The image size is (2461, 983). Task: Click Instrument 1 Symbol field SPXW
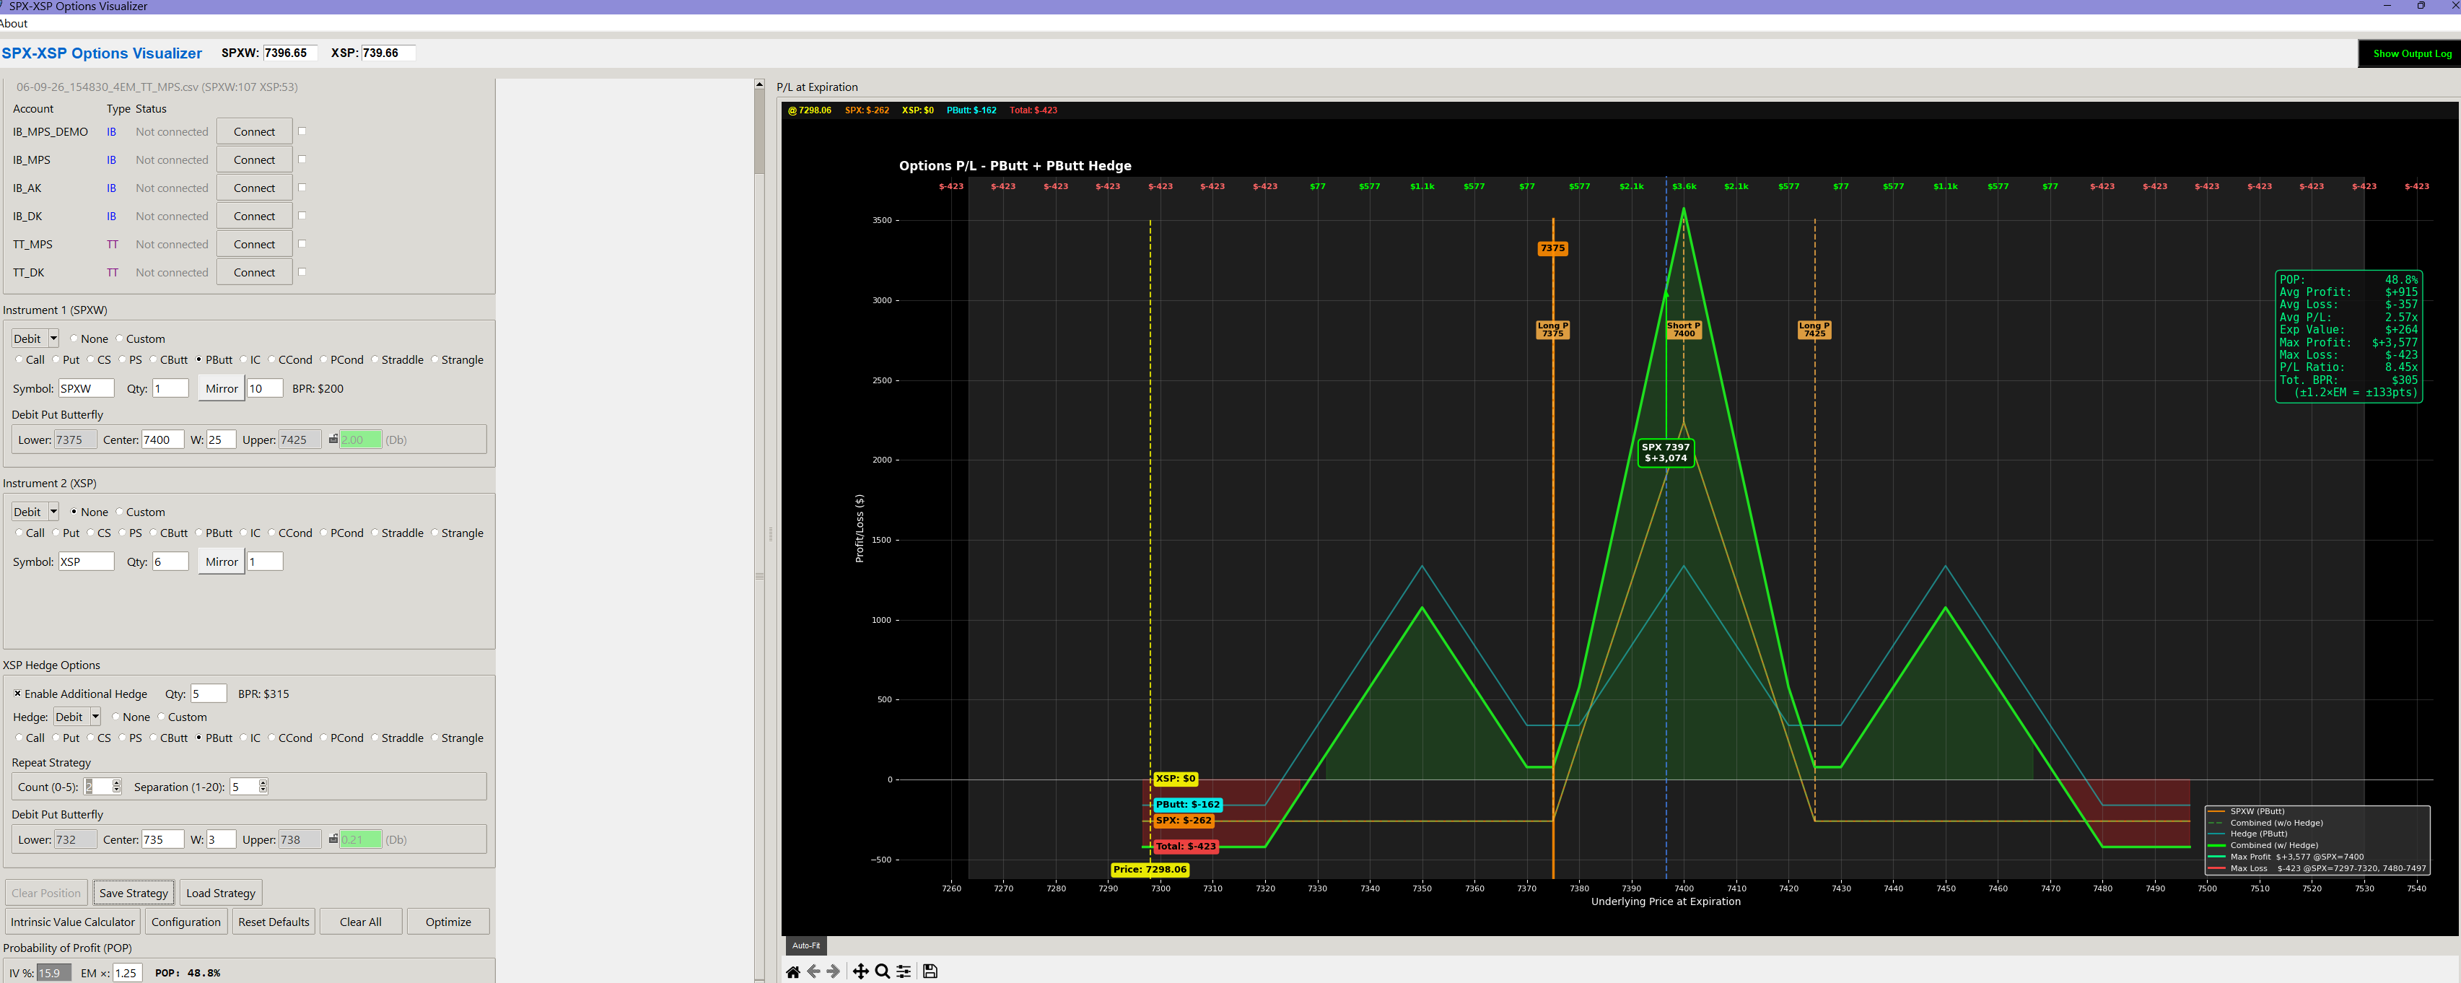[86, 389]
